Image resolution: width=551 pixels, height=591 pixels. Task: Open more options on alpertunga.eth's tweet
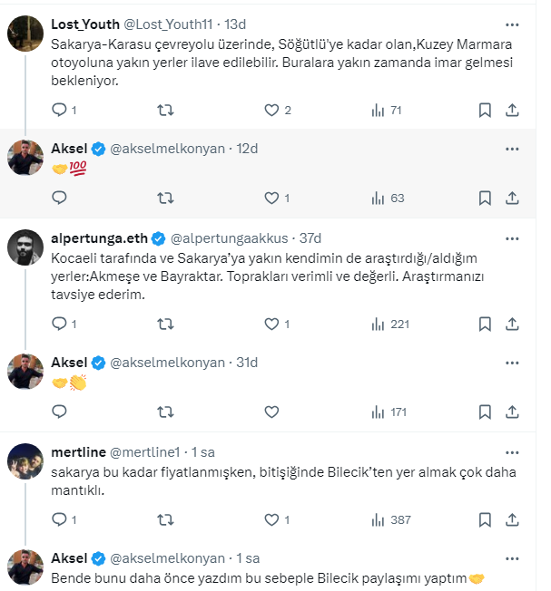click(515, 238)
